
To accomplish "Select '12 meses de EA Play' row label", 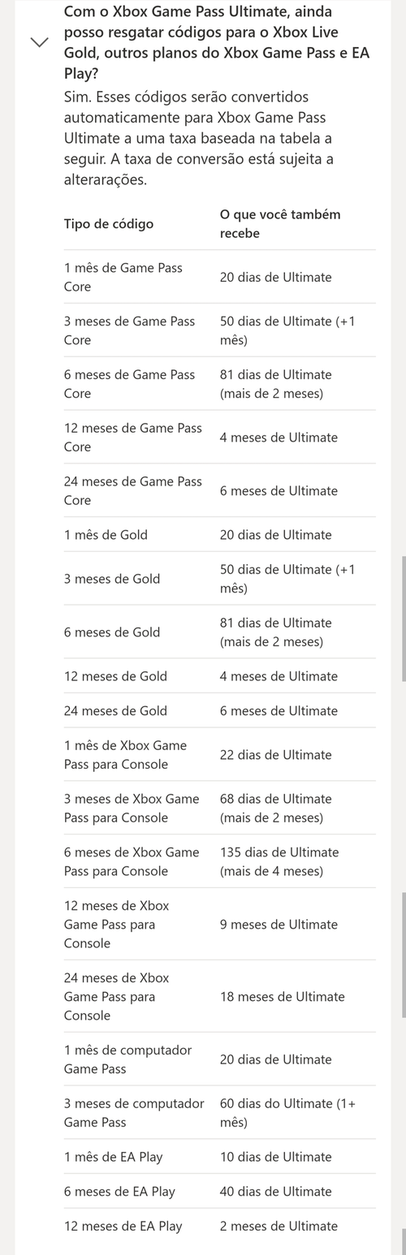I will [x=123, y=1226].
